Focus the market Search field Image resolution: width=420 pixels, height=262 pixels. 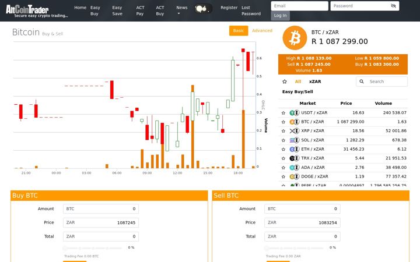click(381, 82)
